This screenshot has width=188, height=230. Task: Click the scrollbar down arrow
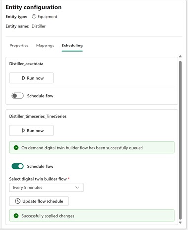(180, 223)
